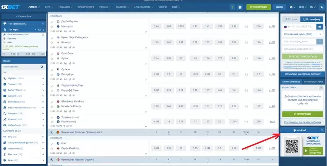Go to КИБЕРСПОРТ section
The width and height of the screenshot is (327, 166).
pyautogui.click(x=86, y=7)
